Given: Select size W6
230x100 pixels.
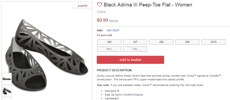Looking at the screenshot, I should 109,42.
